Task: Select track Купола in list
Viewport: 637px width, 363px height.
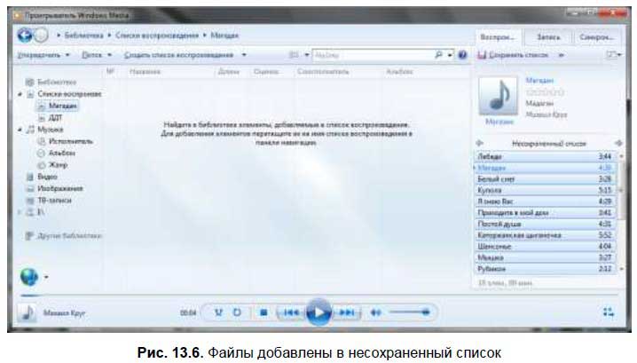Action: coord(545,190)
